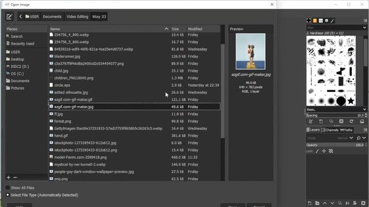Sort files by the Size column header
Image resolution: width=369 pixels, height=207 pixels.
point(178,29)
